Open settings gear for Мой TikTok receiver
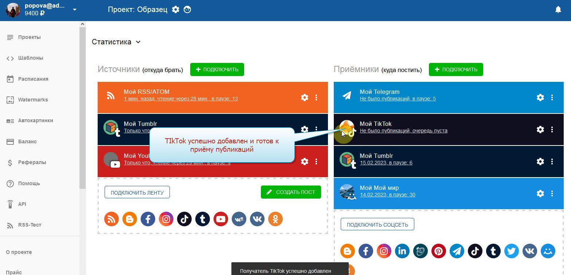This screenshot has height=275, width=571. pyautogui.click(x=540, y=129)
